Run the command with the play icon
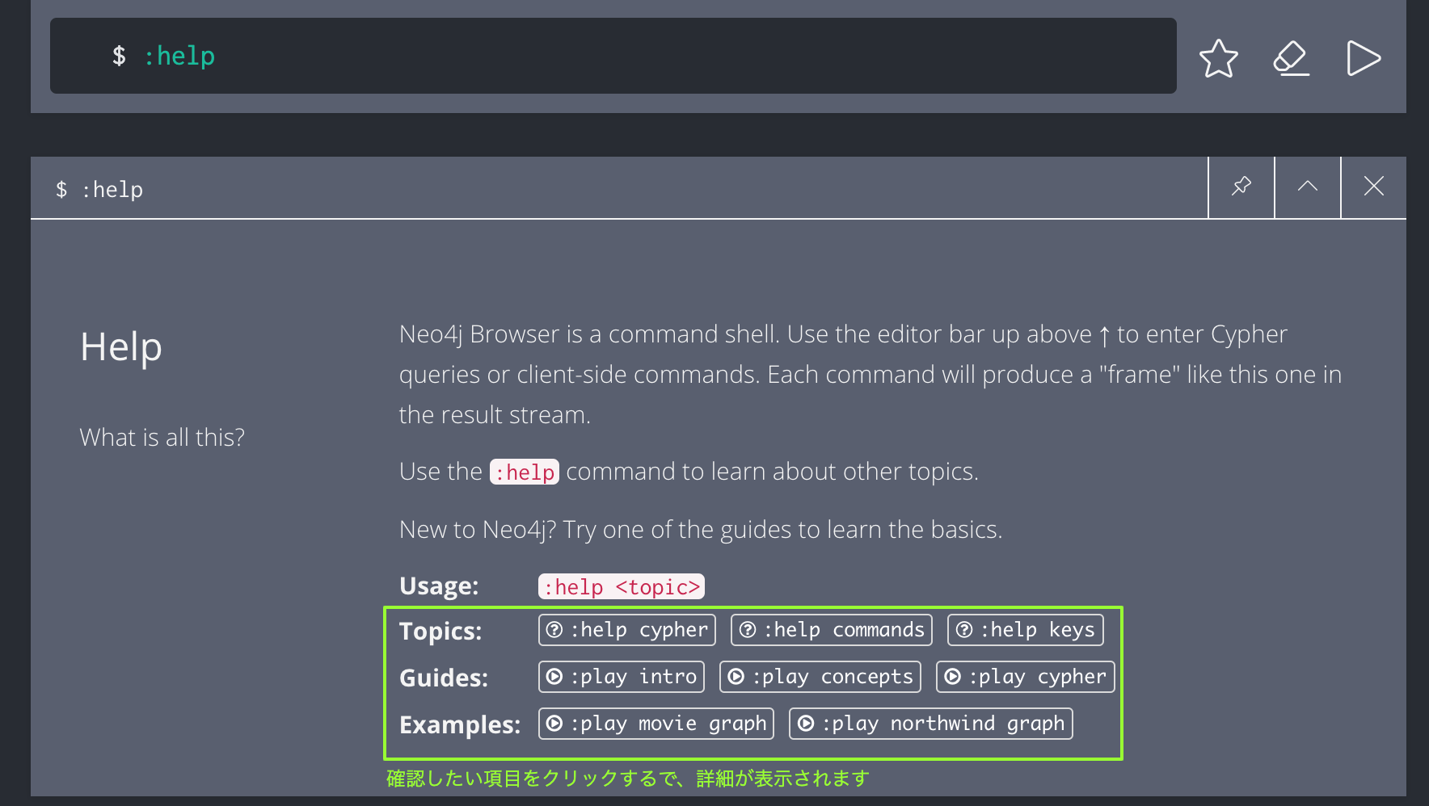Screen dimensions: 1429x806 tap(1364, 58)
